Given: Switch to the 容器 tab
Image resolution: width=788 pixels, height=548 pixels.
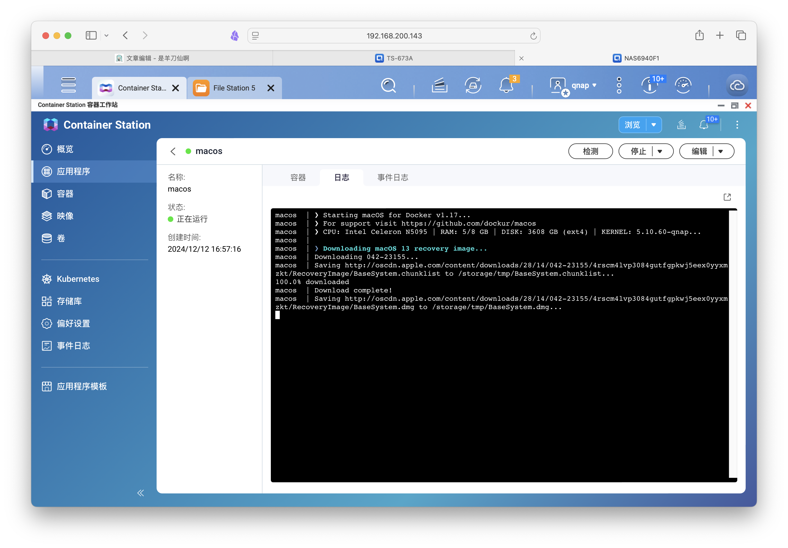Looking at the screenshot, I should 298,177.
